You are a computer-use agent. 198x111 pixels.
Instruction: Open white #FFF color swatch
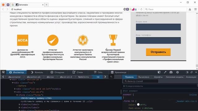coord(138,105)
